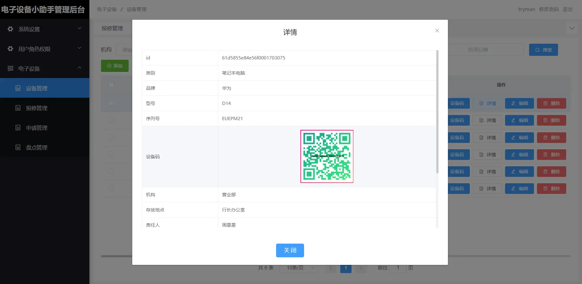This screenshot has height=284, width=582.
Task: Click the 报修管理 document icon
Action: point(18,108)
